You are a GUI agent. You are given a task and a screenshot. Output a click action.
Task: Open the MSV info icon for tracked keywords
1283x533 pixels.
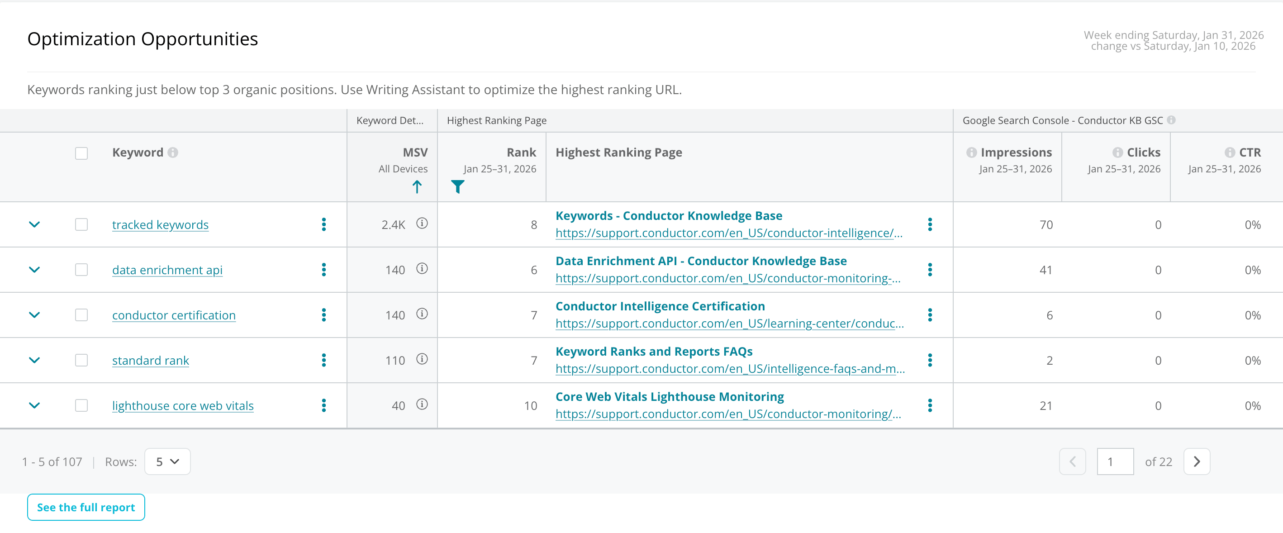422,224
